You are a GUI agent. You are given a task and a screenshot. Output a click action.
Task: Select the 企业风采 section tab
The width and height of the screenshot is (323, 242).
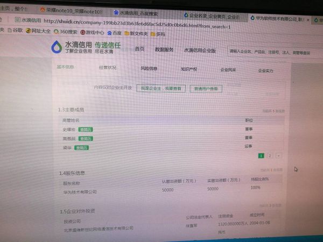(x=228, y=70)
